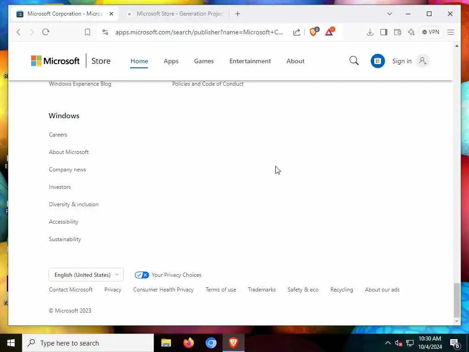Select the Entertainment navigation tab
Viewport: 469px width, 352px height.
[250, 61]
